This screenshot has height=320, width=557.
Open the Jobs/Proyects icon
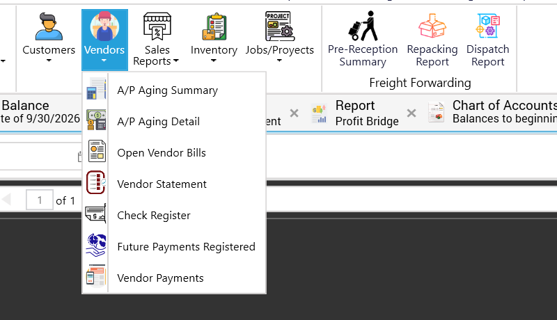pos(280,26)
